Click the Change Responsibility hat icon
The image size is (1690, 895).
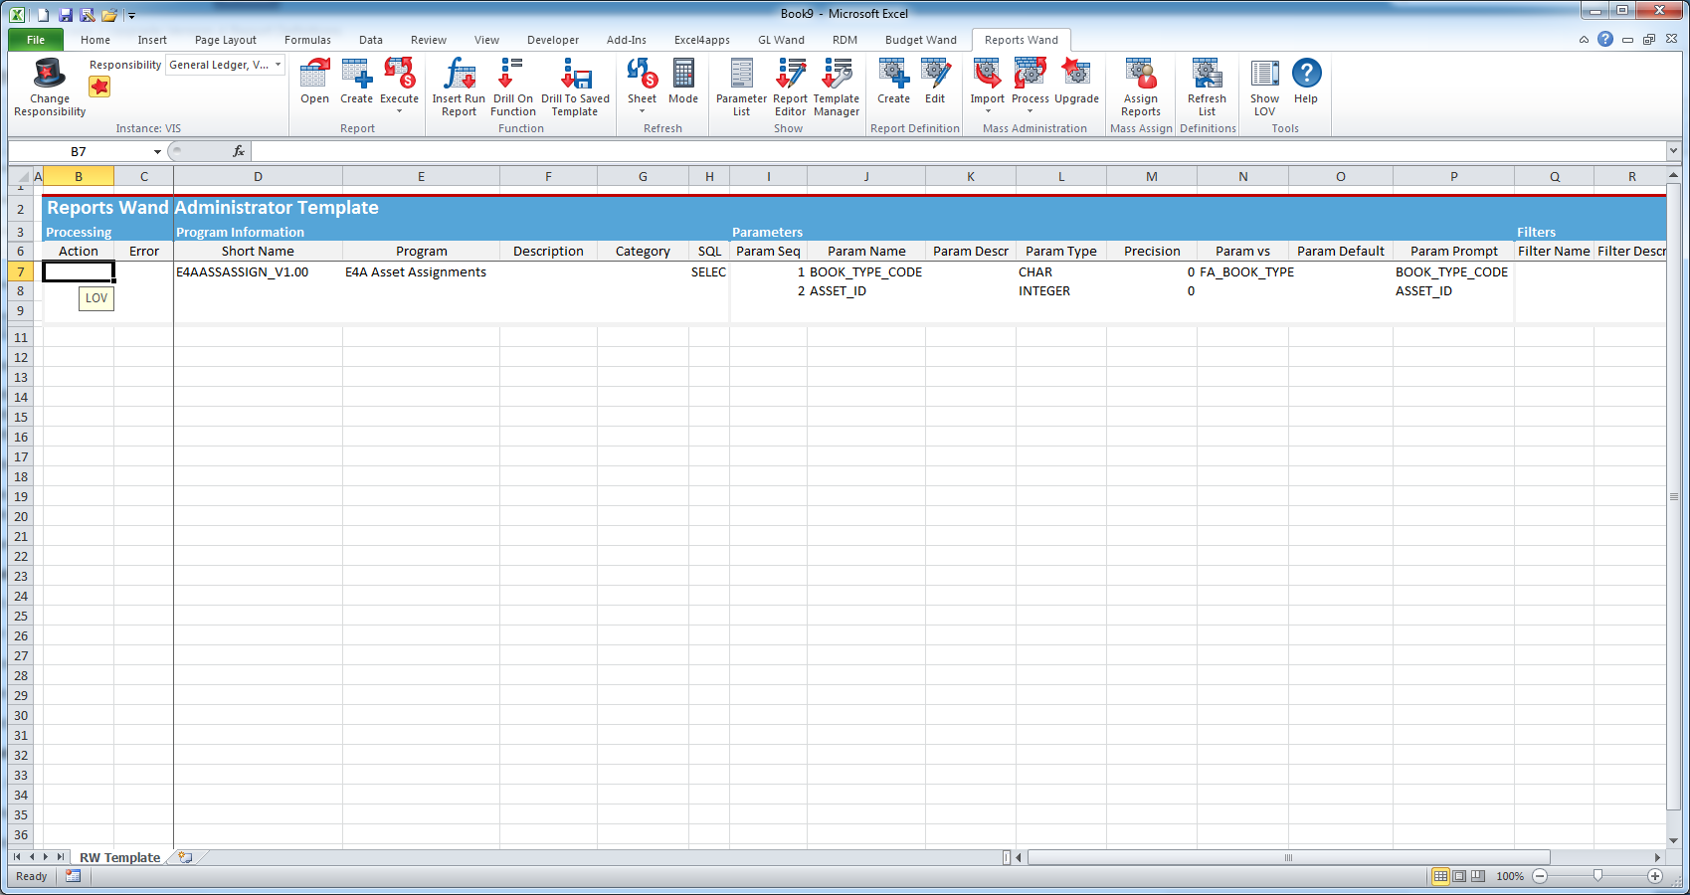(x=49, y=74)
